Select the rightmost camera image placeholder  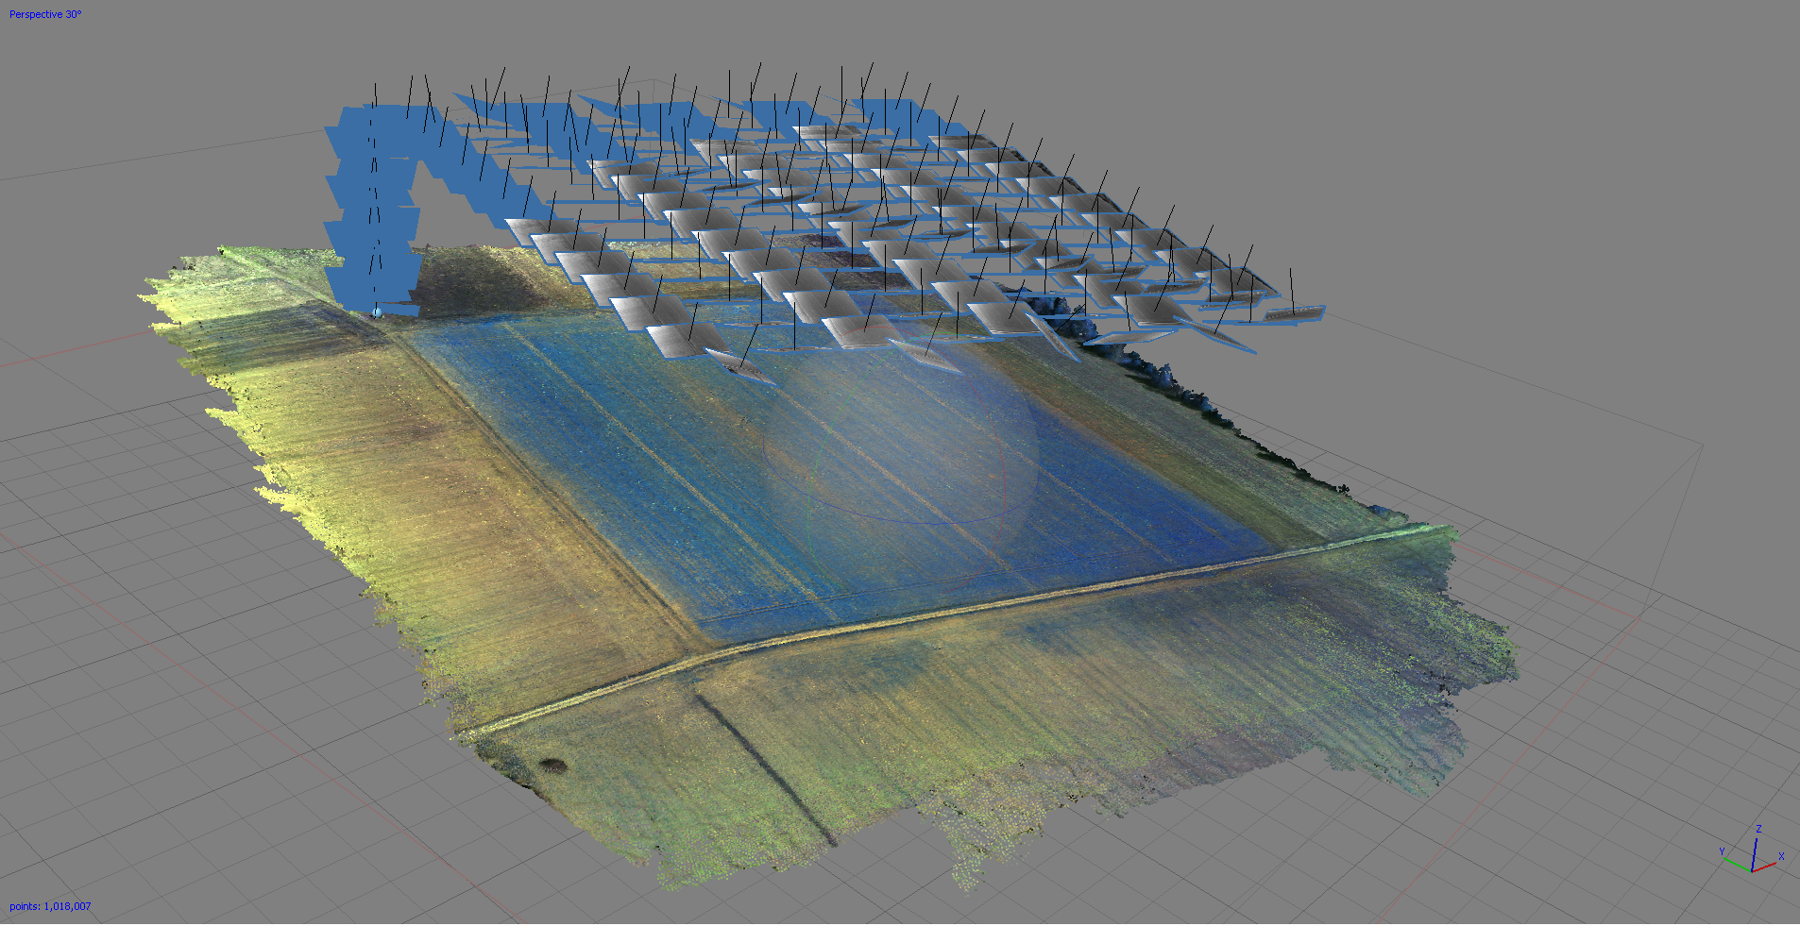click(x=1295, y=312)
